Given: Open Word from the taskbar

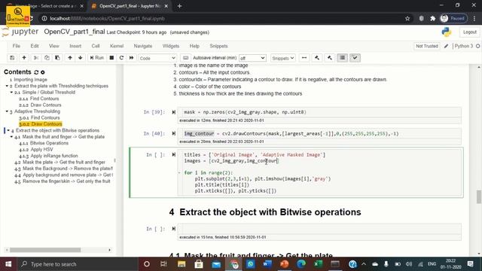Looking at the screenshot, I should coord(267,264).
